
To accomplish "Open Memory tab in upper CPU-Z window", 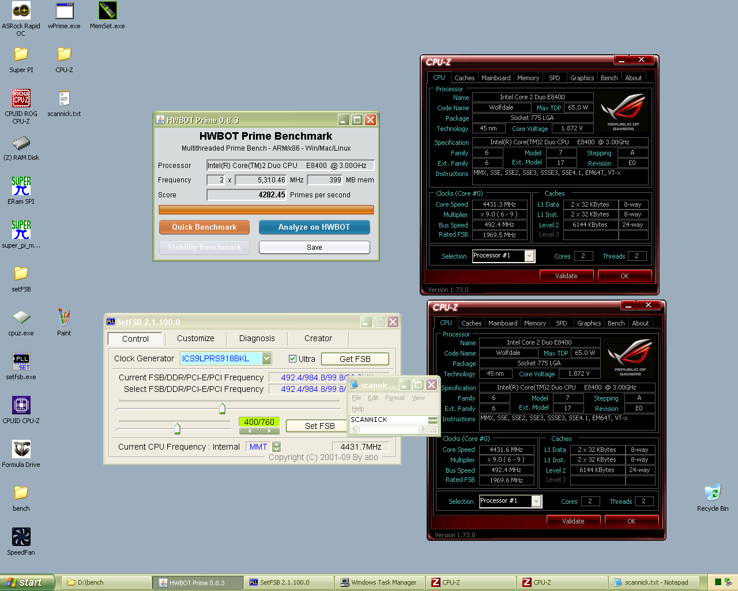I will (x=528, y=78).
